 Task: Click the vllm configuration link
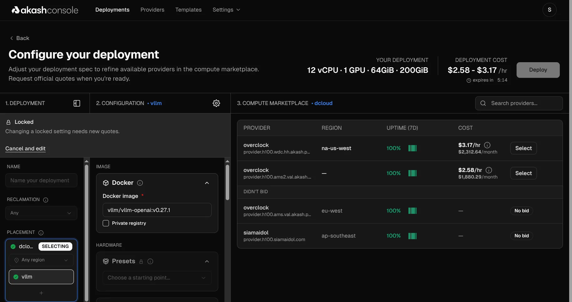pos(156,103)
